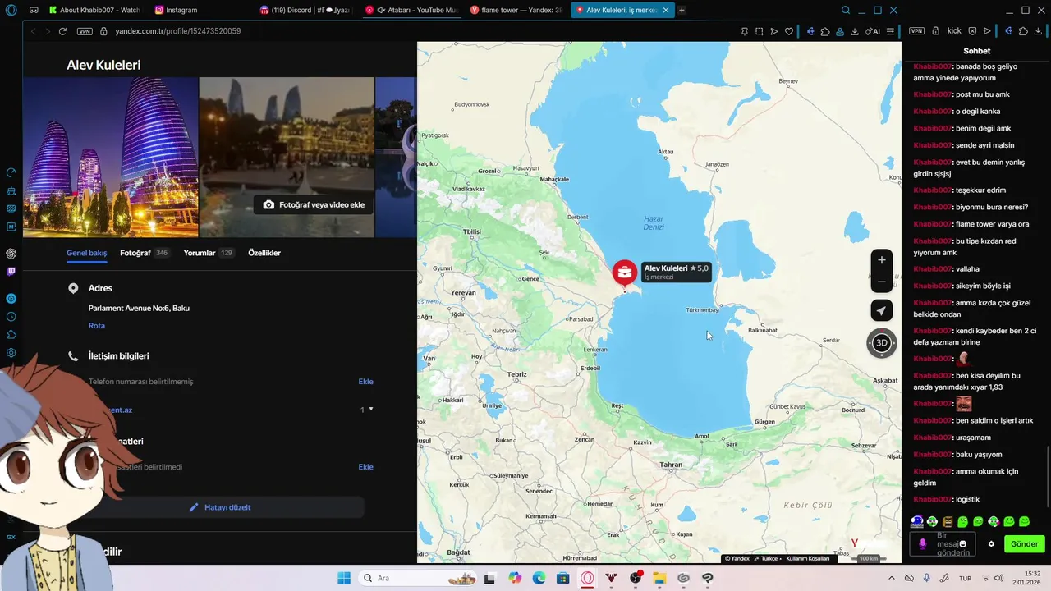Click the Rota link under address
This screenshot has width=1051, height=591.
(97, 326)
